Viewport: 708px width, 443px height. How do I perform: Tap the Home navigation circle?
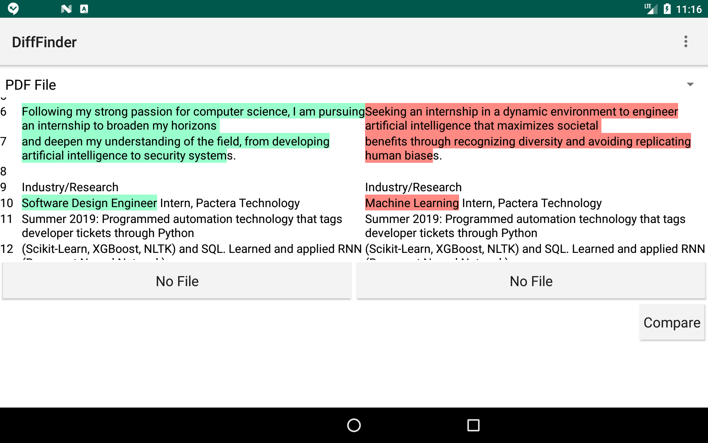[x=353, y=425]
